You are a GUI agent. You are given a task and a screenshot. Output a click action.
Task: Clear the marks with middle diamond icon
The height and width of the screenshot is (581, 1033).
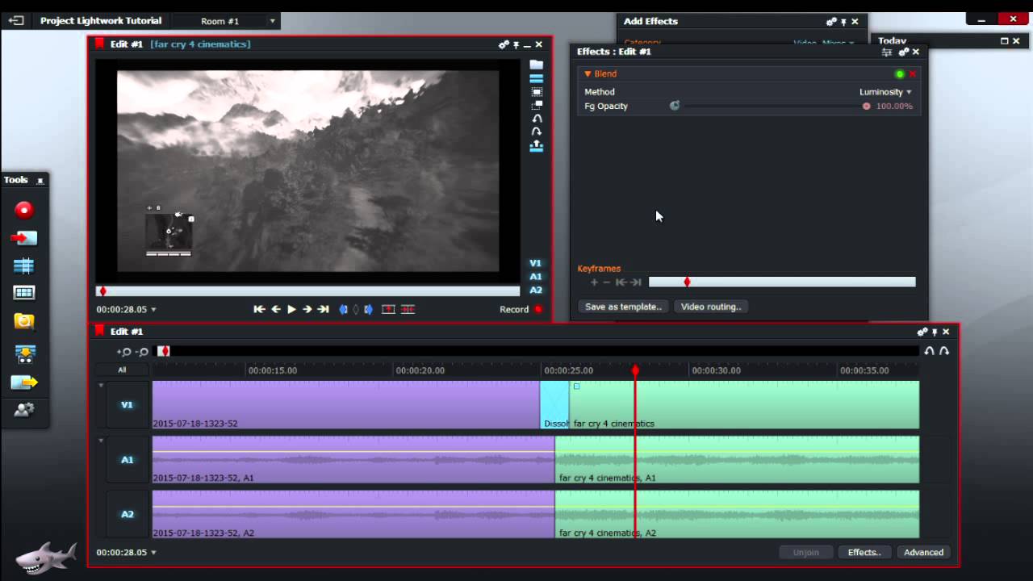click(x=356, y=309)
